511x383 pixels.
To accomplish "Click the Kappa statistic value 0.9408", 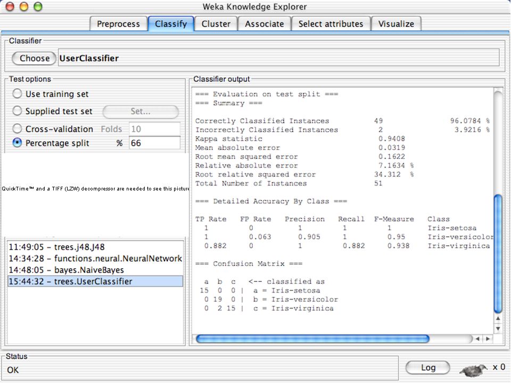I will [391, 139].
